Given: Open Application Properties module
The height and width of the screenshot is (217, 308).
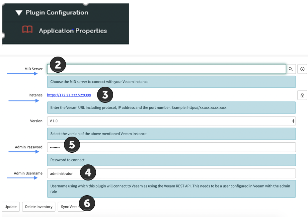Looking at the screenshot, I should [73, 31].
